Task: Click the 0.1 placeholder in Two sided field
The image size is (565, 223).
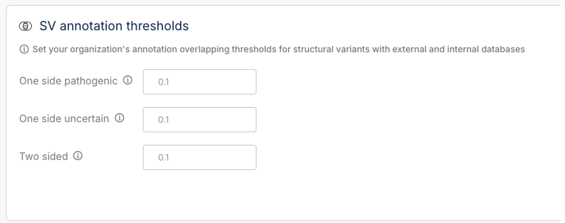Action: click(x=164, y=157)
